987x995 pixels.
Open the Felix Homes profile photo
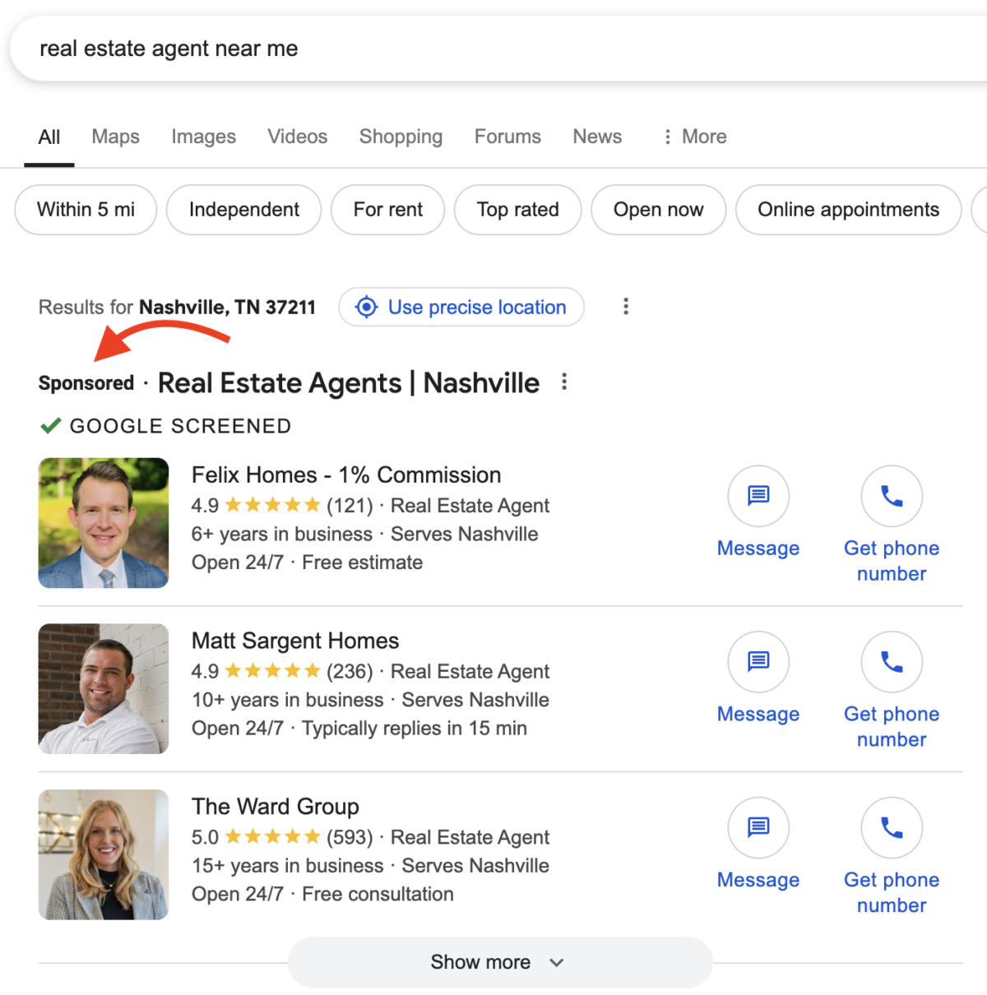[104, 523]
